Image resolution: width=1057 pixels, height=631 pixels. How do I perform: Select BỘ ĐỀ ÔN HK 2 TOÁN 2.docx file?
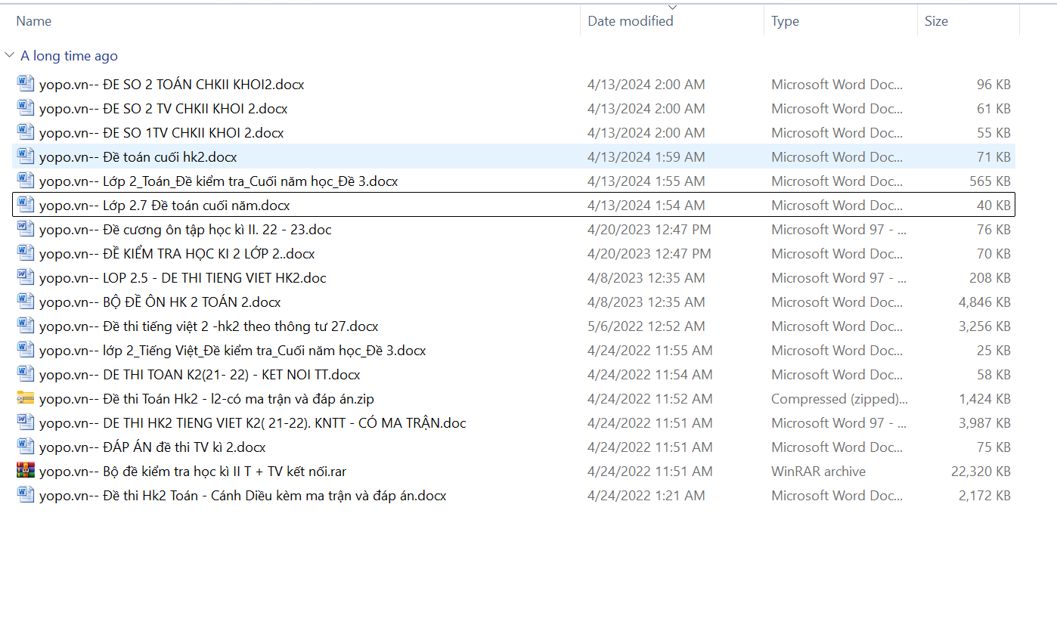(x=160, y=302)
